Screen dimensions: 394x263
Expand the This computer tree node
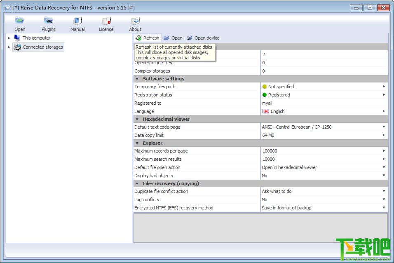[x=9, y=38]
